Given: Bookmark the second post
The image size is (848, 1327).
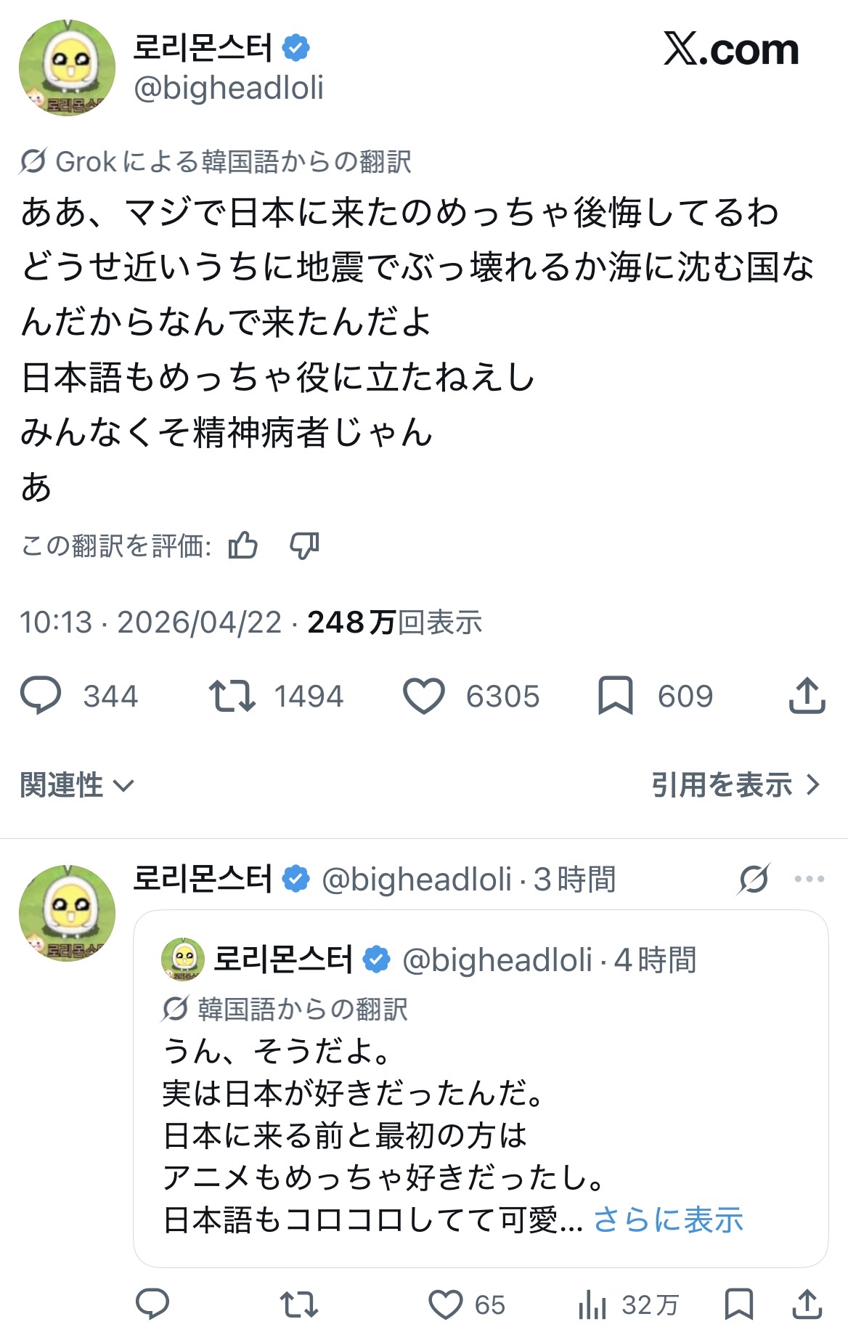Looking at the screenshot, I should 738,1304.
